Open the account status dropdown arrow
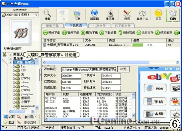This screenshot has width=182, height=131. tap(36, 15)
